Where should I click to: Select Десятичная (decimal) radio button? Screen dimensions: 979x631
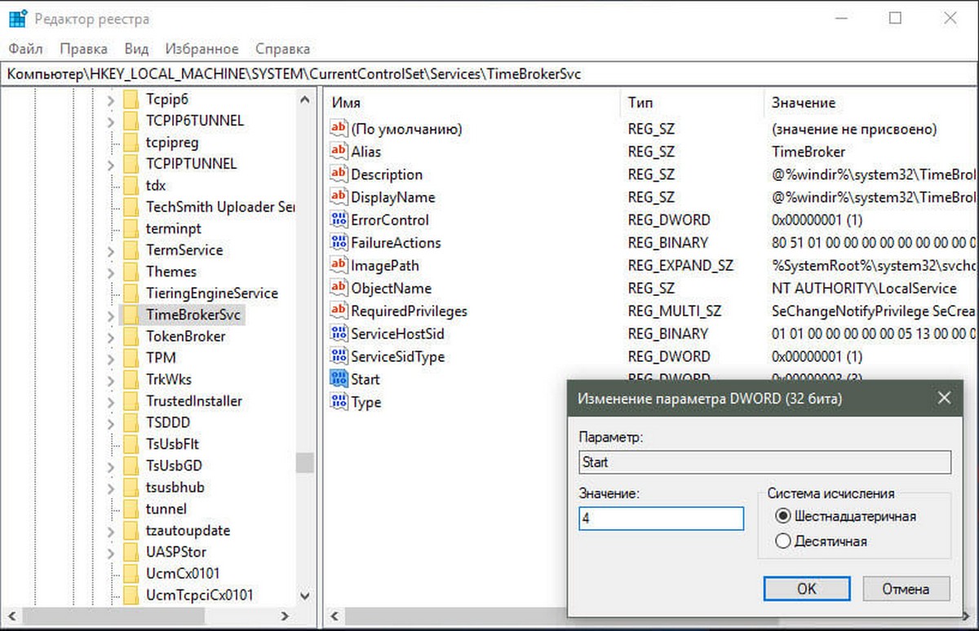(x=783, y=541)
